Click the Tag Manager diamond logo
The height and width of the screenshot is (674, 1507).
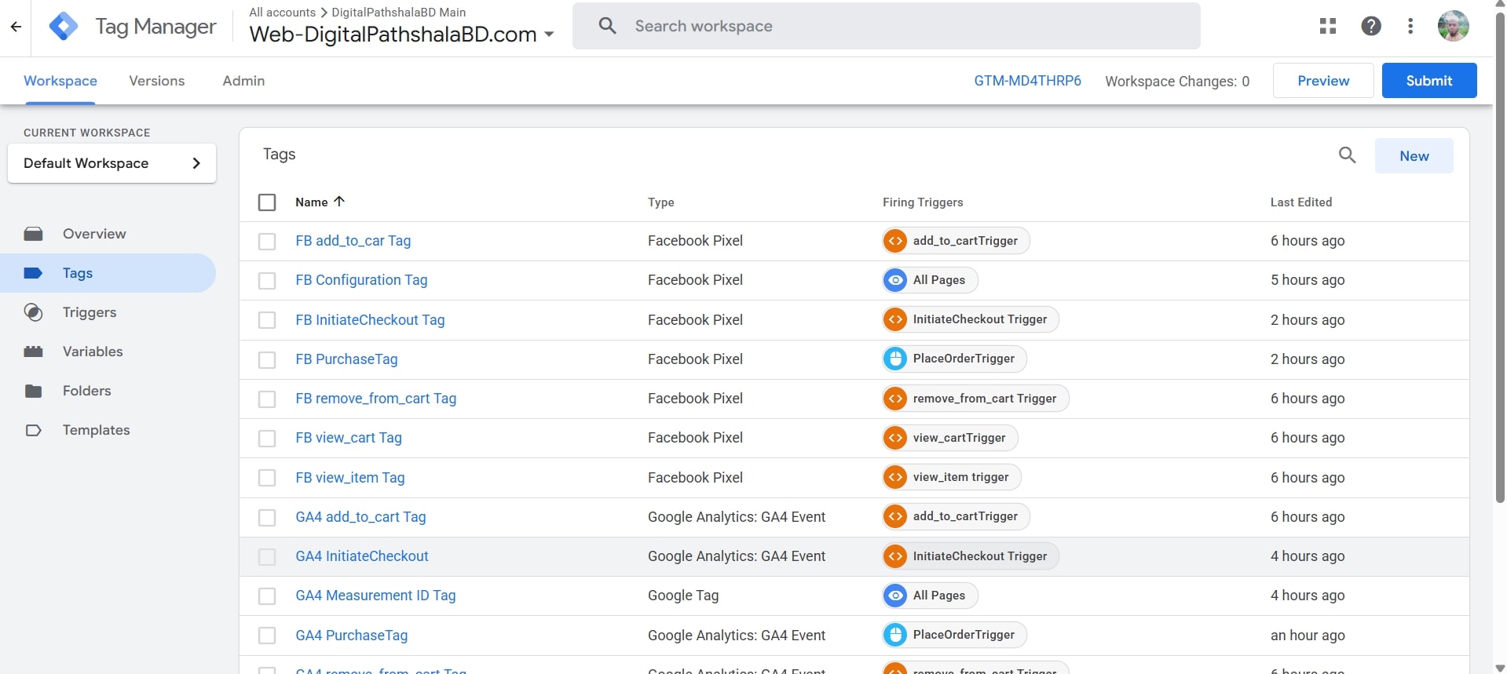coord(64,27)
